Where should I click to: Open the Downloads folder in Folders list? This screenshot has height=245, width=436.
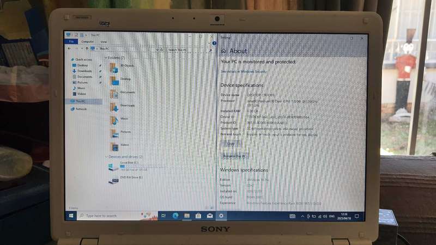click(x=122, y=107)
